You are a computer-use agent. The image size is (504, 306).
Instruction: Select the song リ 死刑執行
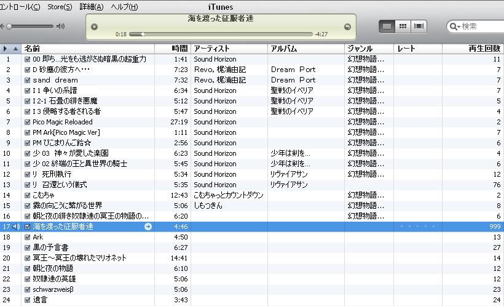pos(52,174)
